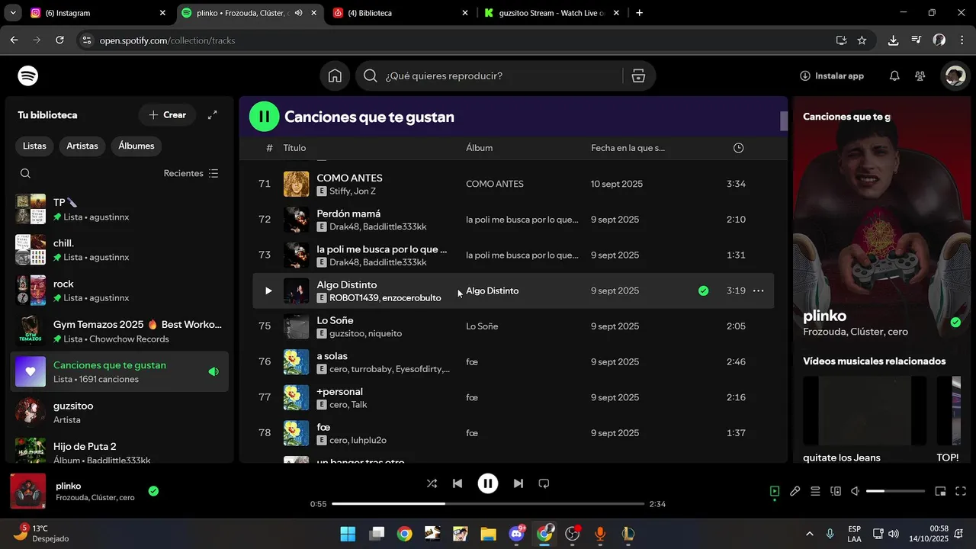Reload the page
The width and height of the screenshot is (976, 549).
pyautogui.click(x=59, y=40)
